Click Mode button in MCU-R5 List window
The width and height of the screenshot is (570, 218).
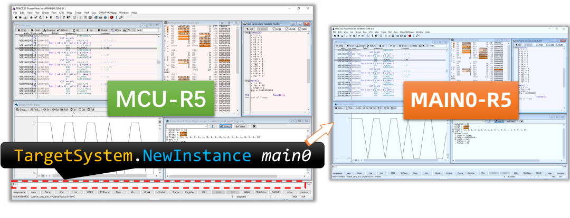(116, 30)
